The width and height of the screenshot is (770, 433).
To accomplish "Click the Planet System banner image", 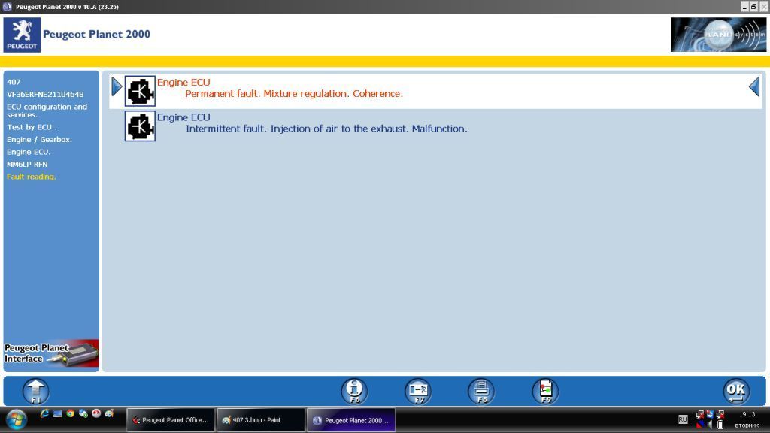I will (718, 35).
